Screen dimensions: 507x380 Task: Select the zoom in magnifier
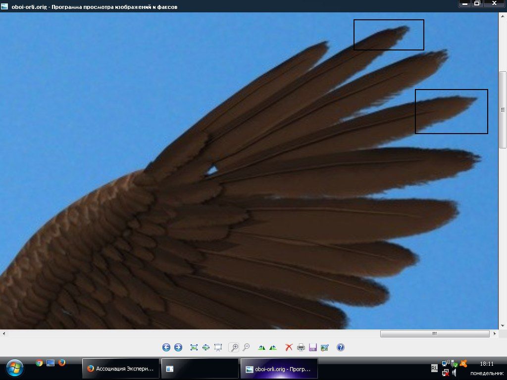[x=234, y=347]
